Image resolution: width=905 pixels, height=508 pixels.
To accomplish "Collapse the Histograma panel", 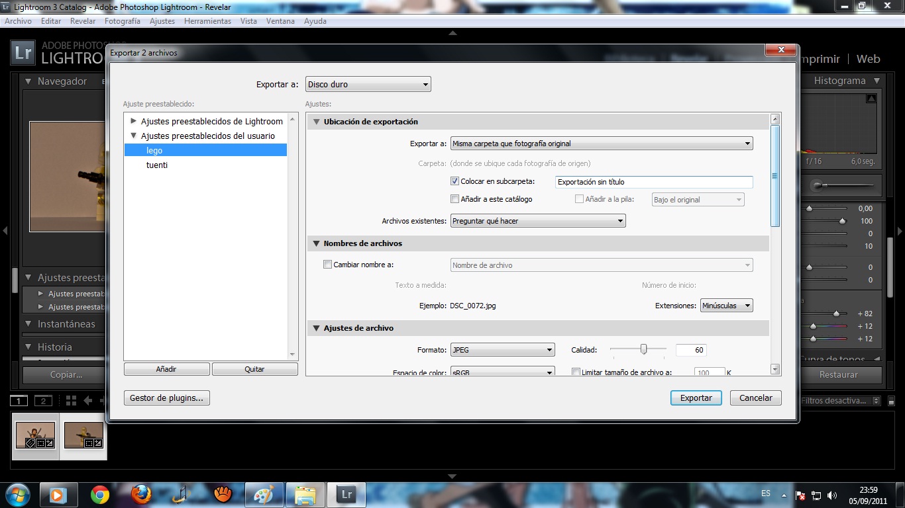I will (x=877, y=81).
